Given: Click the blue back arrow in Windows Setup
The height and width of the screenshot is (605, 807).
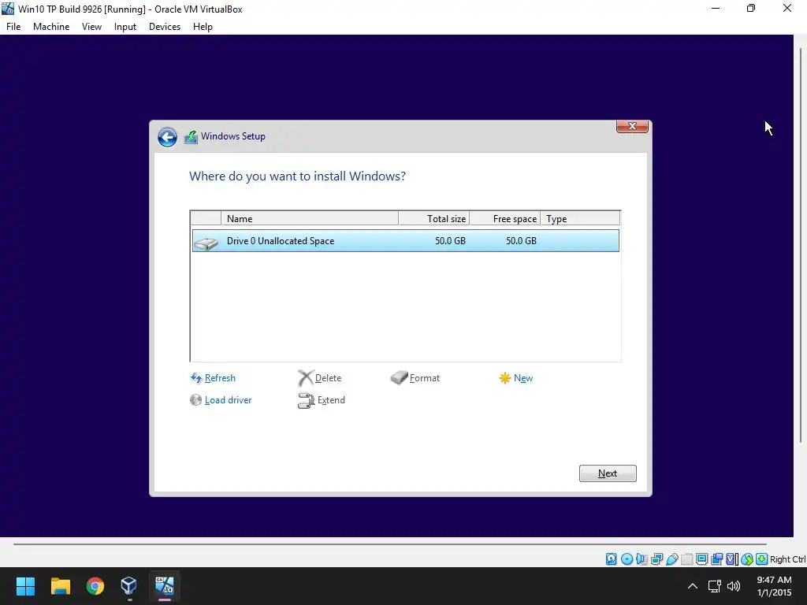Looking at the screenshot, I should pyautogui.click(x=167, y=137).
